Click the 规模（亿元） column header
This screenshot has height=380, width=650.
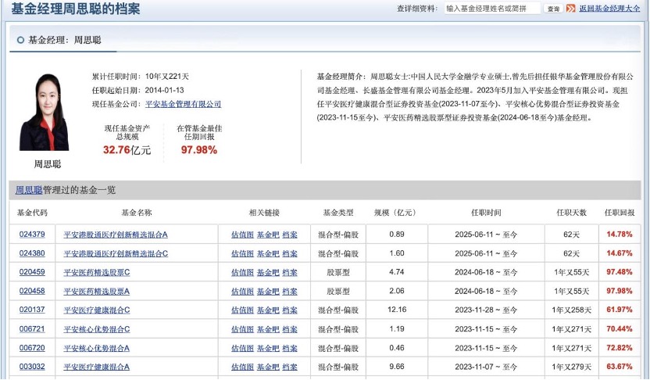(x=396, y=213)
